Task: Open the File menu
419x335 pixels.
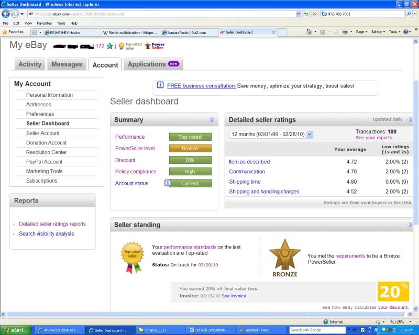Action: click(x=6, y=23)
